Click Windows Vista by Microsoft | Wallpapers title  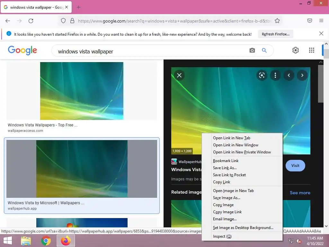(46, 203)
